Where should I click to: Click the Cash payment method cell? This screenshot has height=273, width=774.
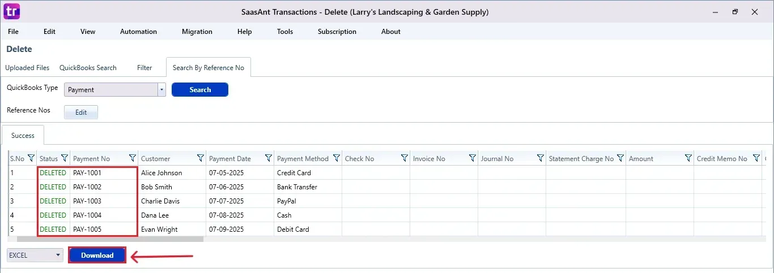coord(308,215)
